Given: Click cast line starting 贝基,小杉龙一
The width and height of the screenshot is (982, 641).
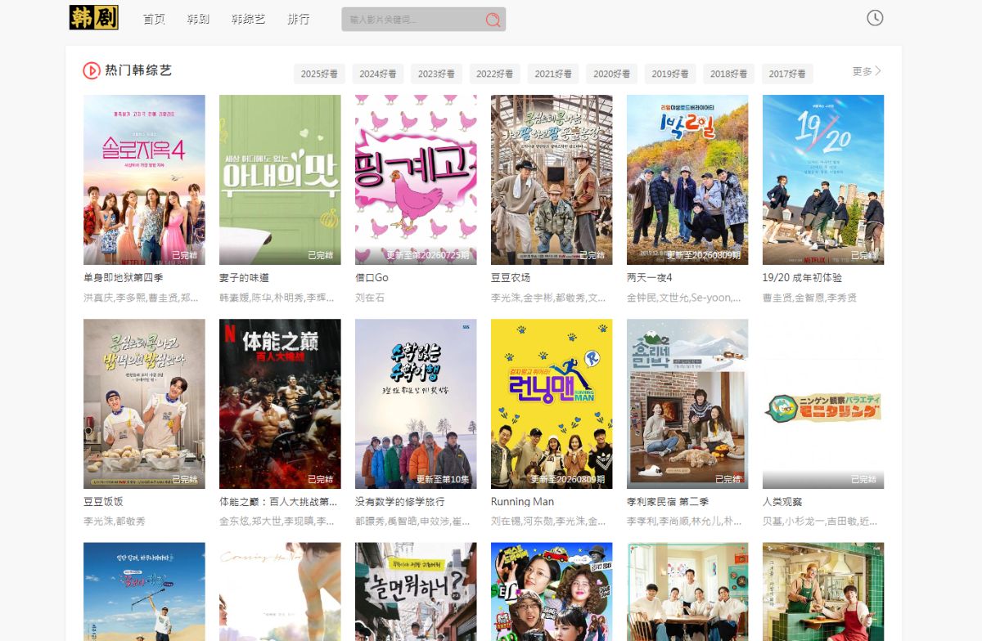Looking at the screenshot, I should pyautogui.click(x=820, y=521).
